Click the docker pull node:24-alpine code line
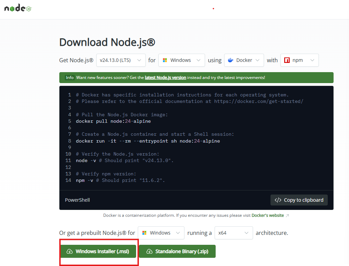The width and height of the screenshot is (349, 266). point(113,121)
